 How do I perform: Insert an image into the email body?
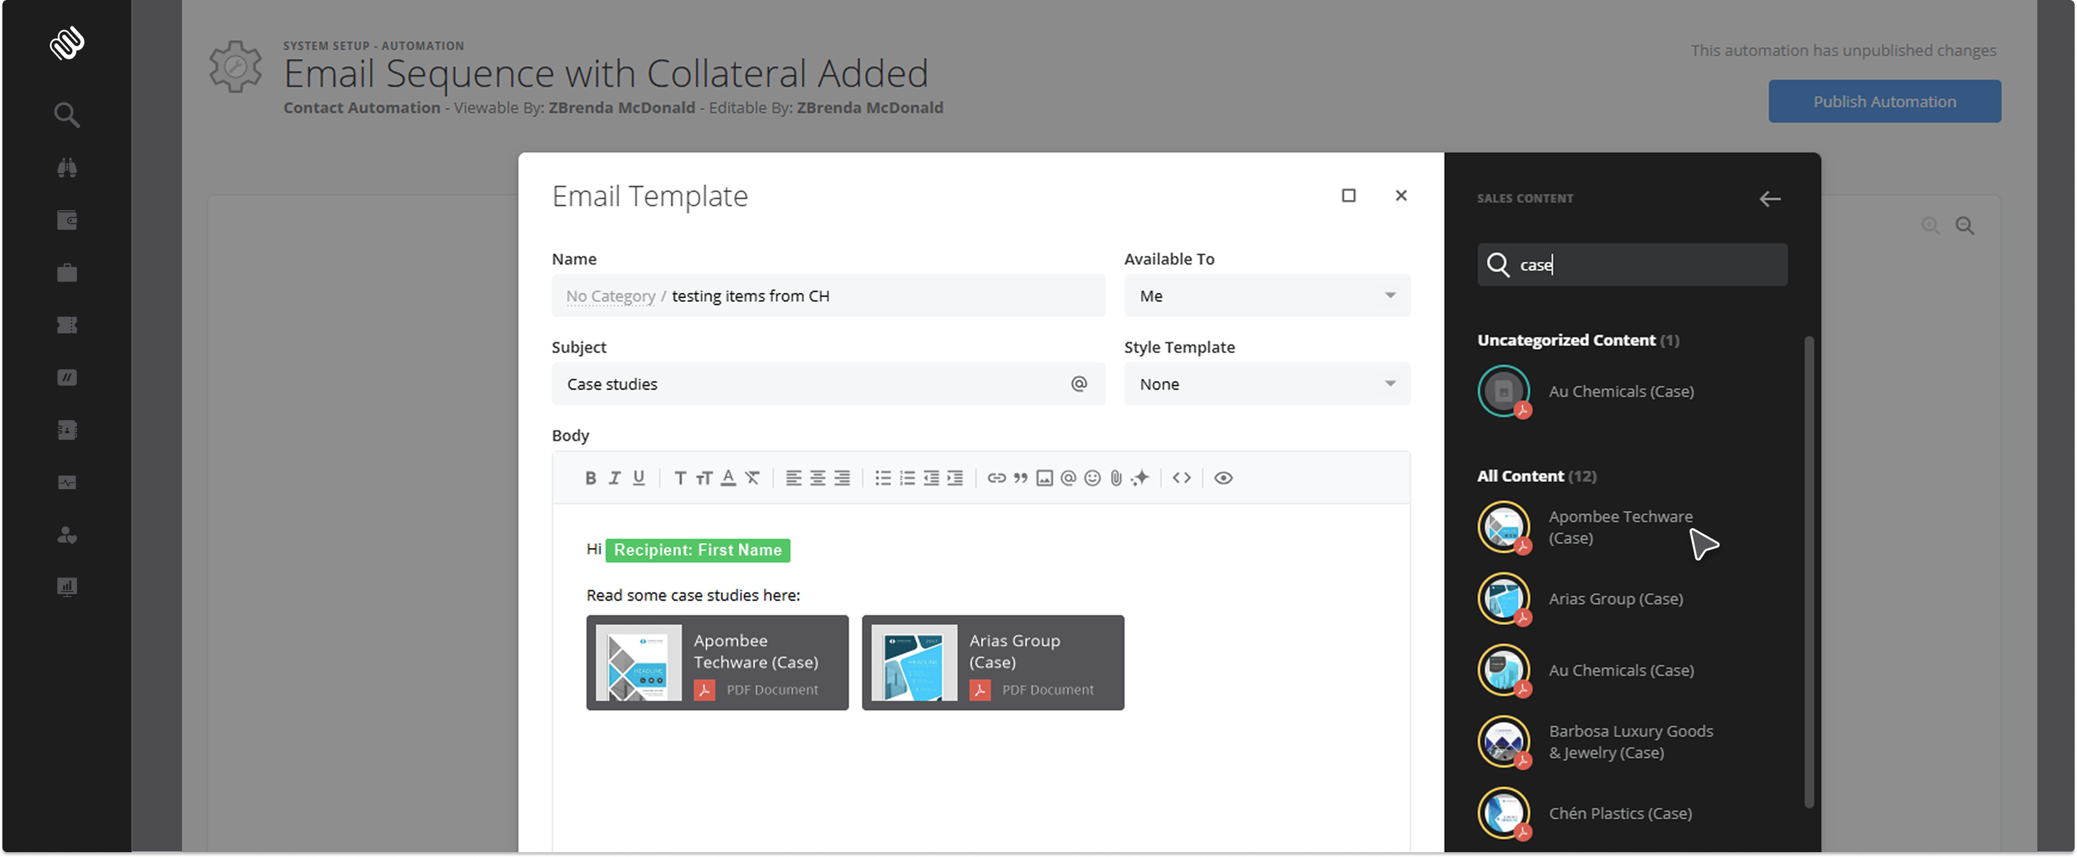coord(1044,477)
